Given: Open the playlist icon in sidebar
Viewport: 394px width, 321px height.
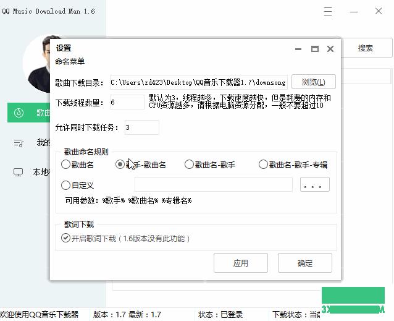Looking at the screenshot, I should [x=19, y=143].
